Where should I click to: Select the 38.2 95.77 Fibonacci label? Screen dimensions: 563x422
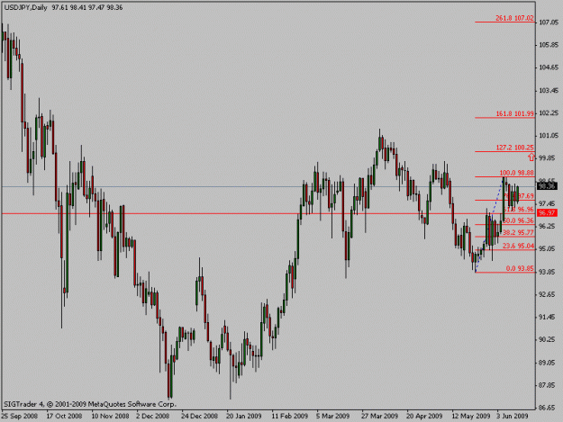tap(518, 233)
